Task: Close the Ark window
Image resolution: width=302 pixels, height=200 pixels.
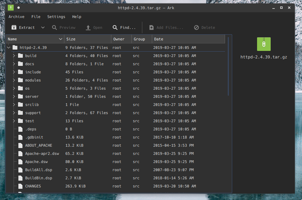Action: pos(289,8)
